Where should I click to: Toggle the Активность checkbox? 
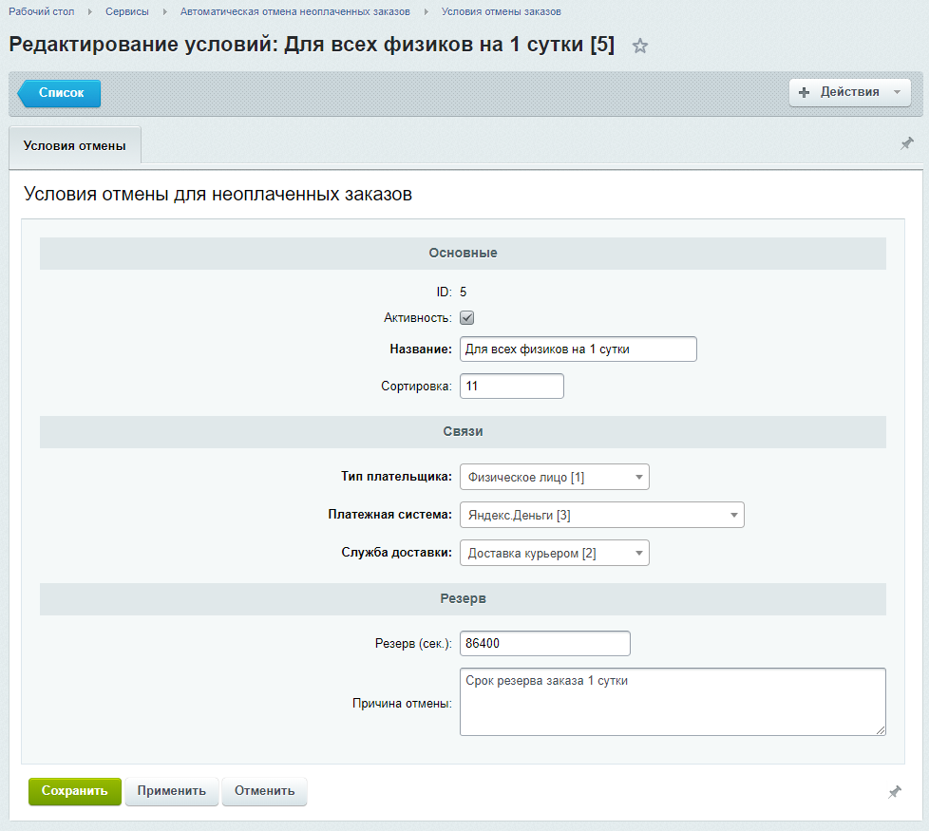(x=466, y=318)
